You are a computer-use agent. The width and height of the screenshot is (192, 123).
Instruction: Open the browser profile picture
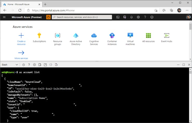point(179,10)
